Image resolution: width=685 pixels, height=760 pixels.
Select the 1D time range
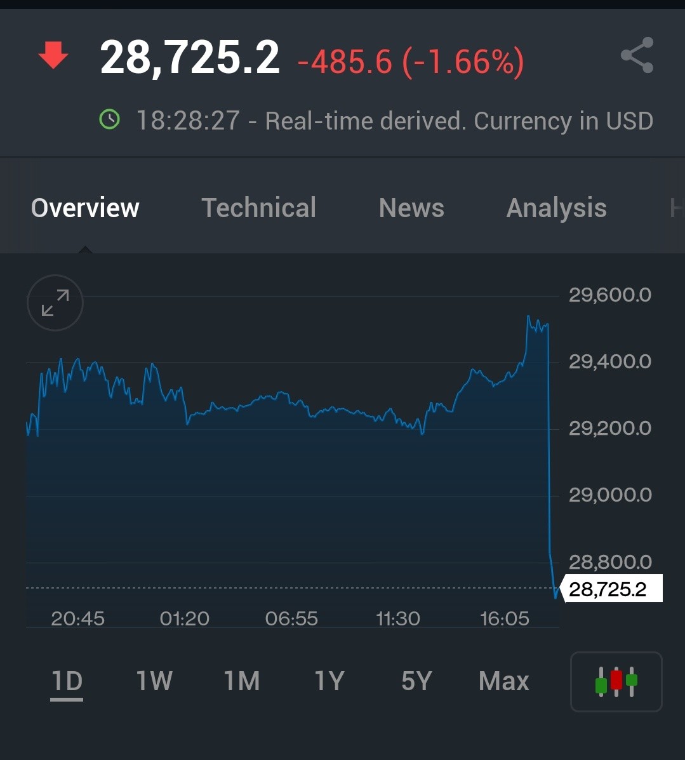pyautogui.click(x=67, y=681)
